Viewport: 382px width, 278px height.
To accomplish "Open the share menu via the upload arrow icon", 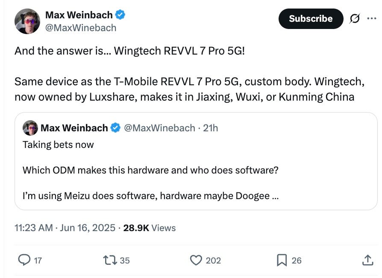I will tap(367, 260).
